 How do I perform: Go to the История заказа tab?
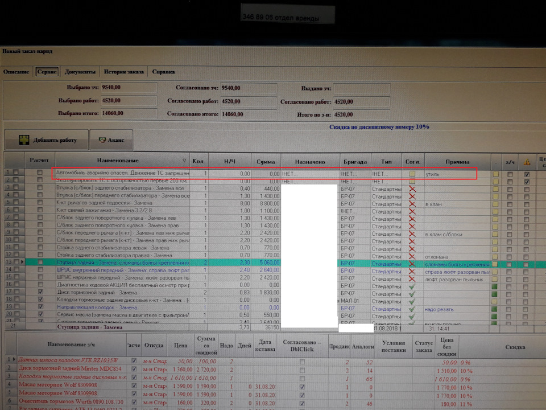click(124, 72)
